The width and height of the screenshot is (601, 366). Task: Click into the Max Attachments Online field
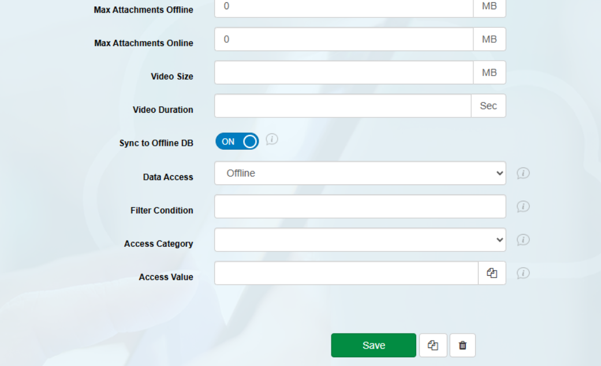coord(344,39)
